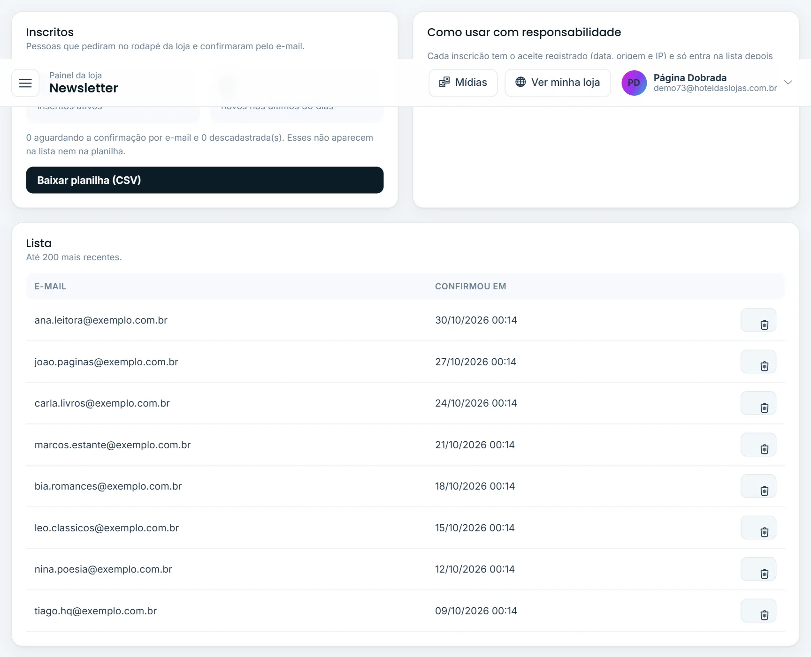Remove bia.romances@exemplo.com.br with trash icon
The width and height of the screenshot is (811, 657).
758,486
